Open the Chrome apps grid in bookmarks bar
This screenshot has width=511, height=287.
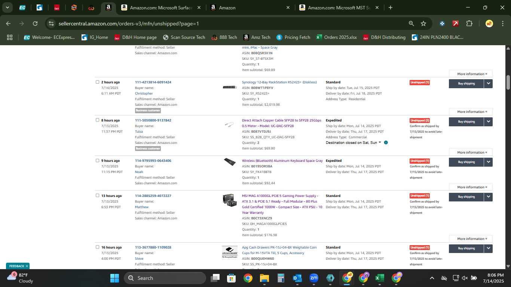10,37
